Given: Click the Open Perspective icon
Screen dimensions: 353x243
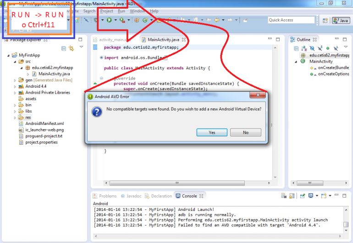Looking at the screenshot, I should [325, 21].
